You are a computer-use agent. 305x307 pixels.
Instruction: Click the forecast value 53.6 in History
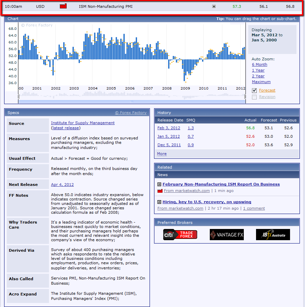269,145
